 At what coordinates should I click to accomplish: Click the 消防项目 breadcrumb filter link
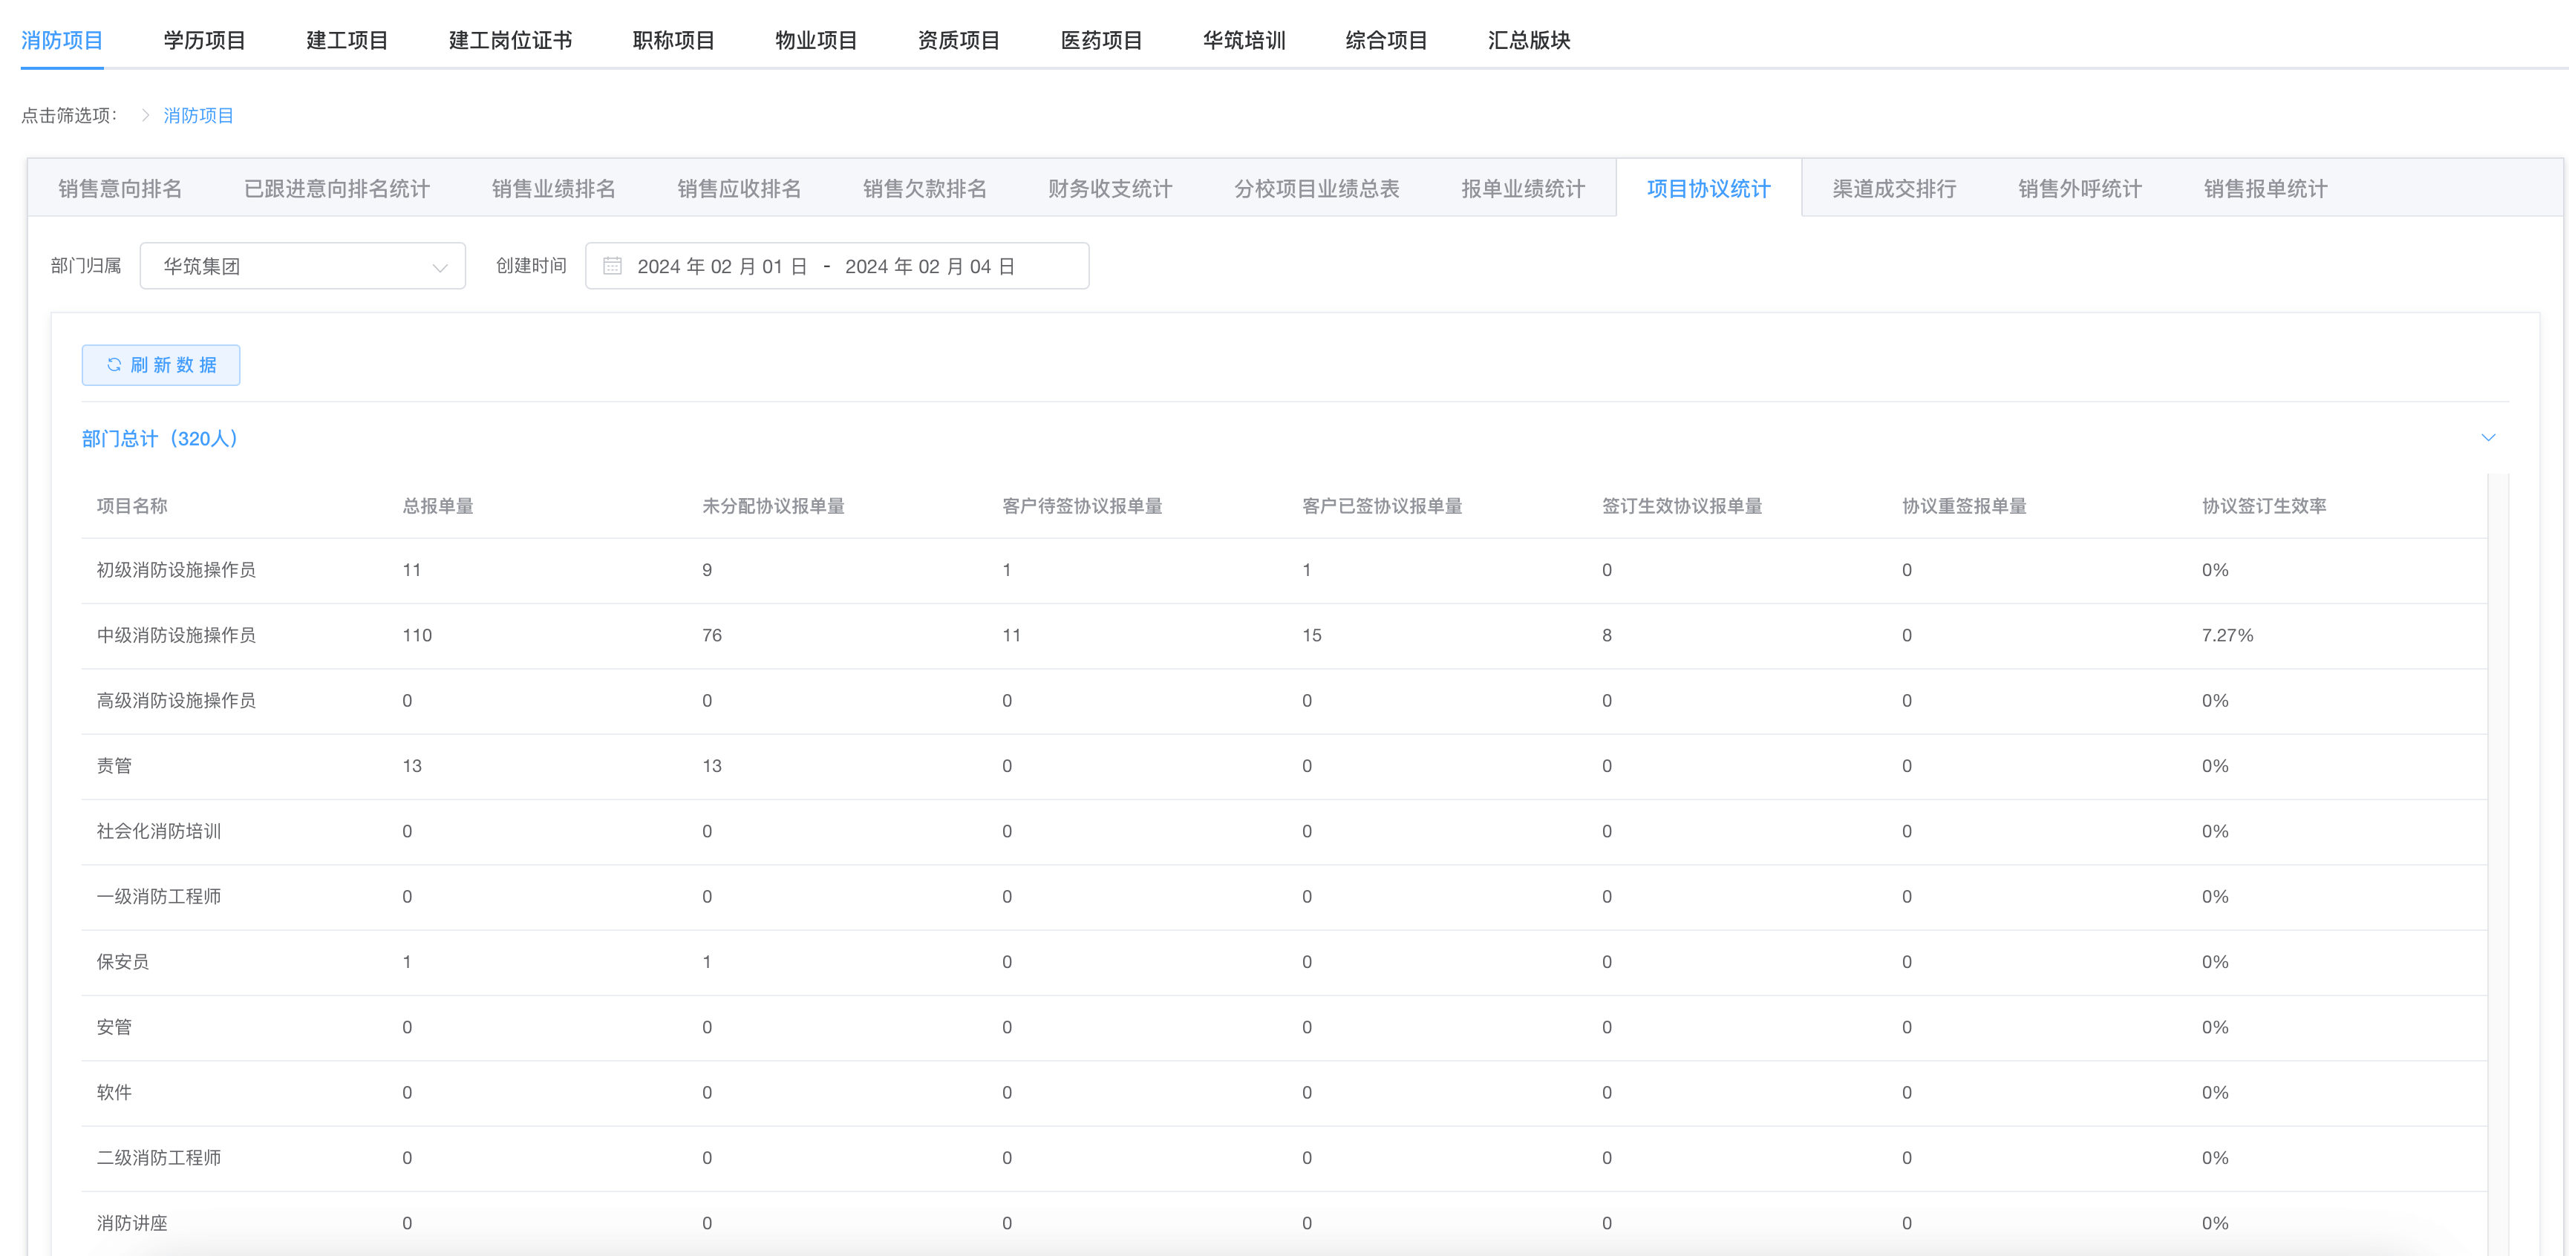(x=198, y=116)
